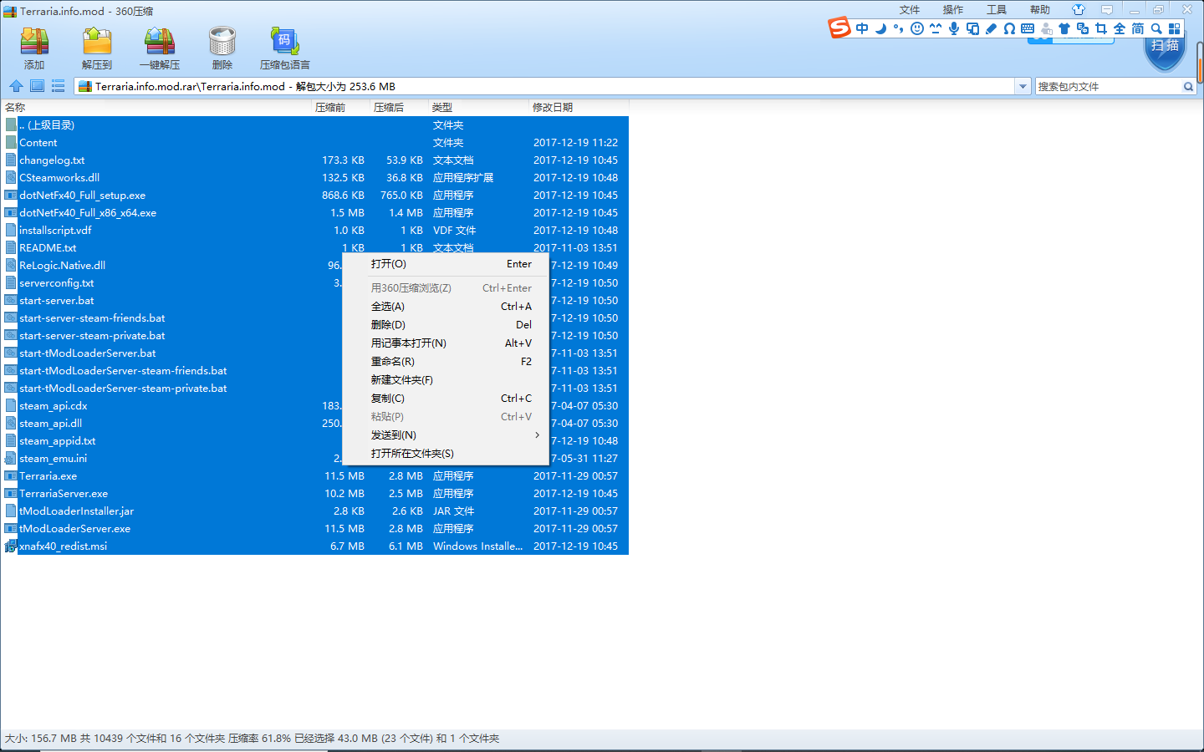Choose 删除(D) in the context menu

pos(446,325)
